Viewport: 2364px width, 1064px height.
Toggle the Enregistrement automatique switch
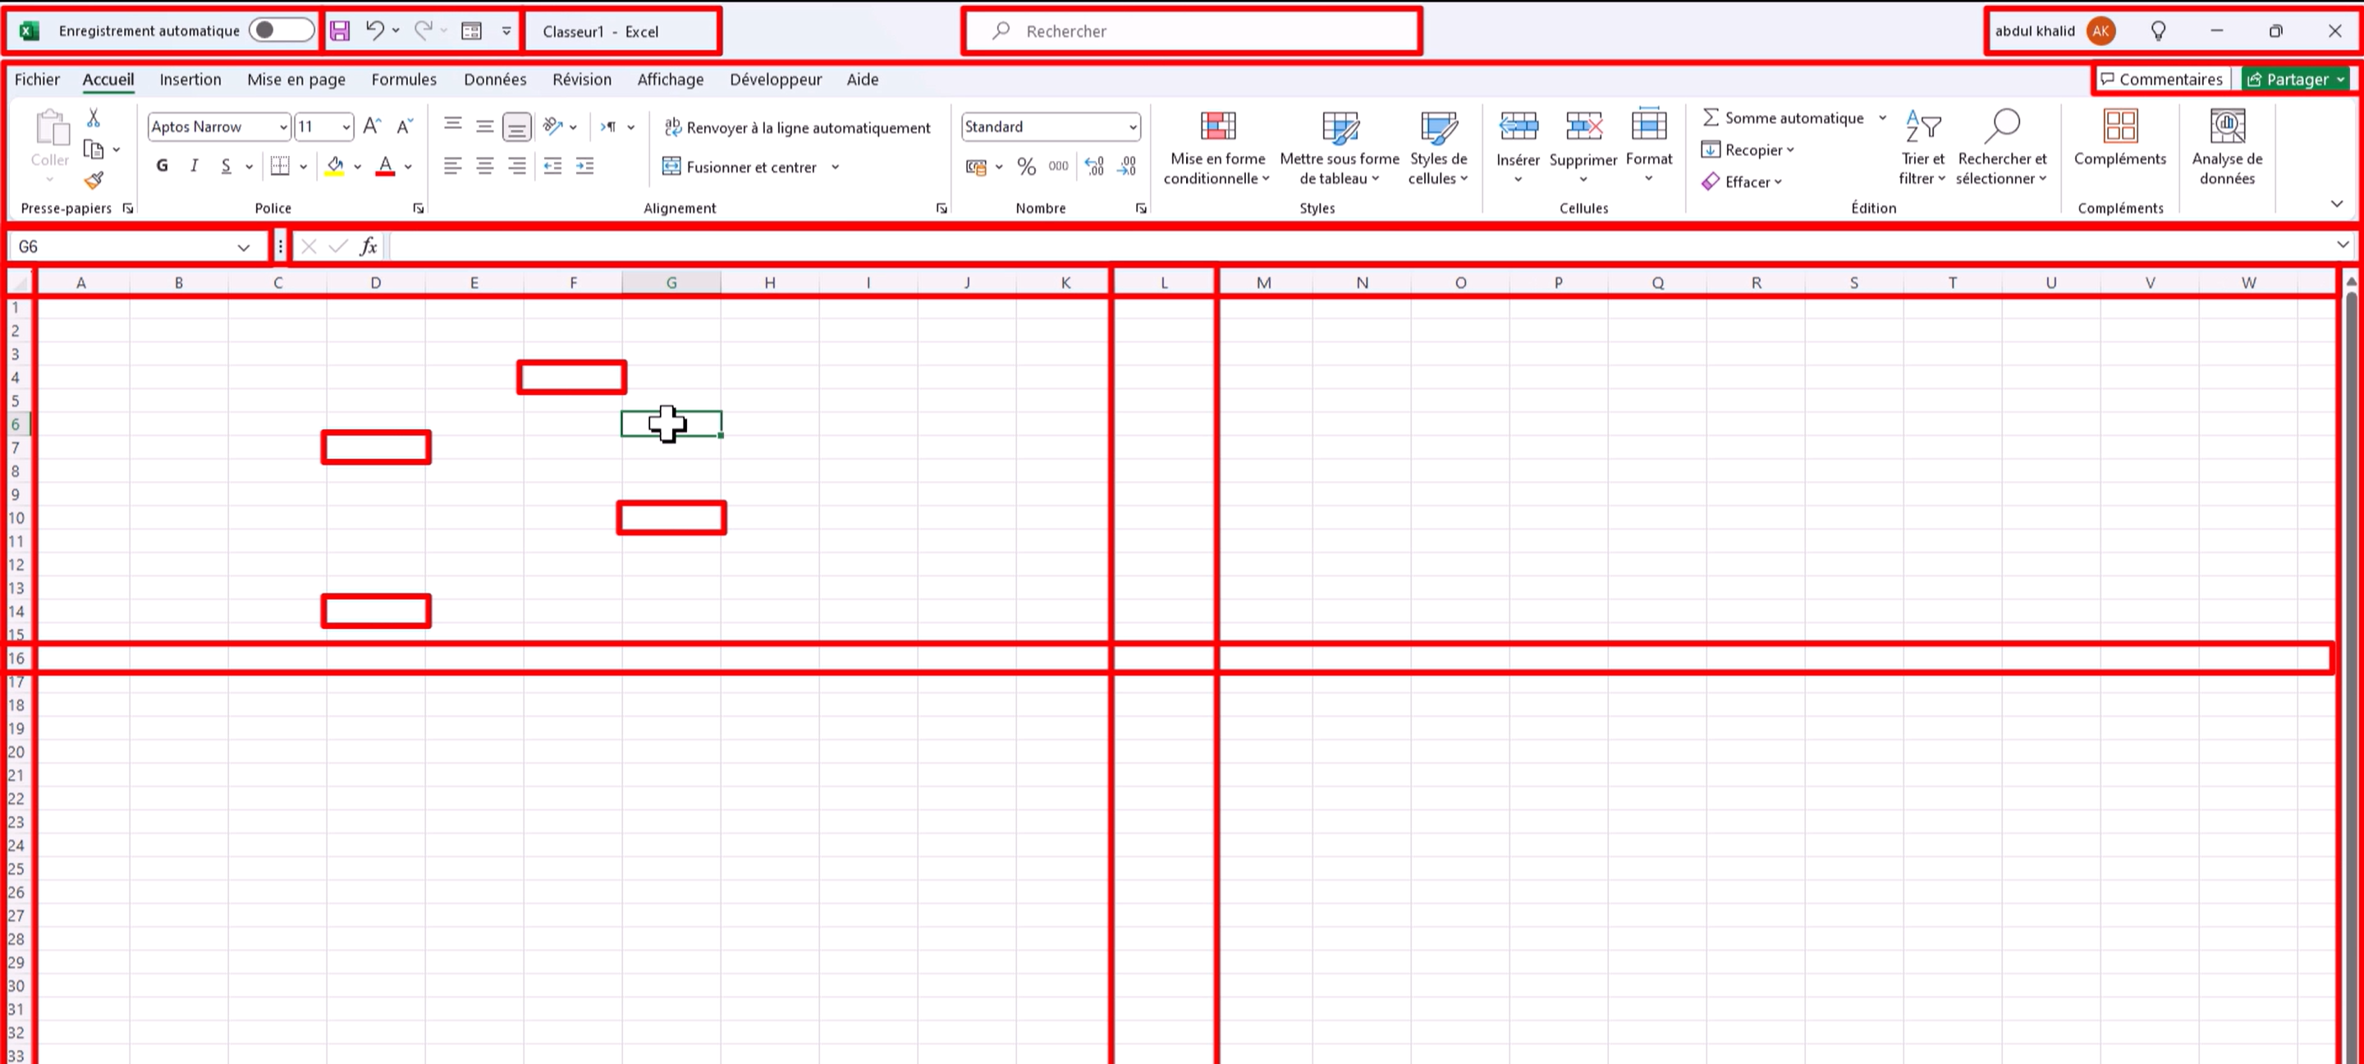[x=280, y=30]
